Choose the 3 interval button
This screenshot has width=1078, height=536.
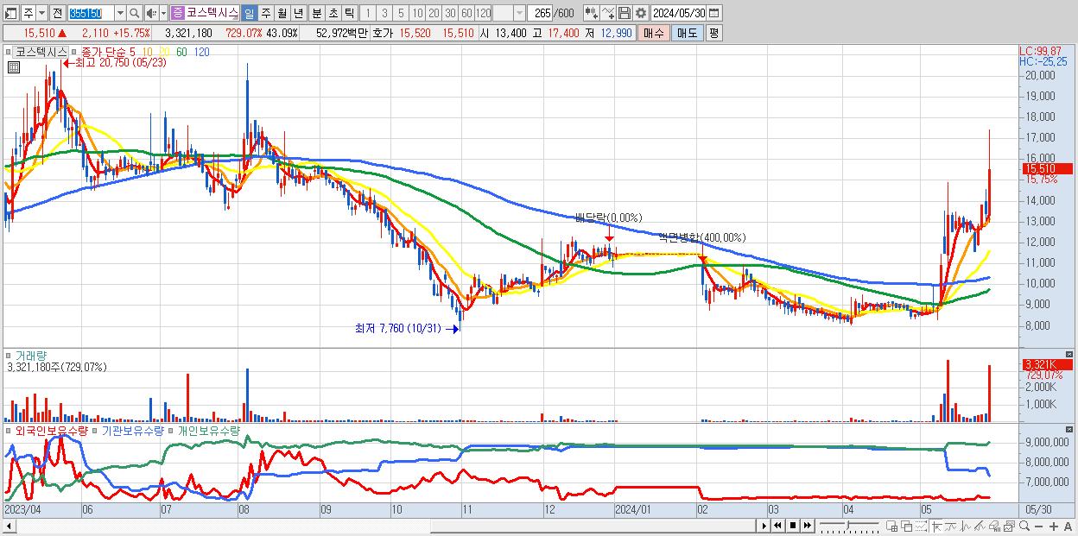coord(384,13)
